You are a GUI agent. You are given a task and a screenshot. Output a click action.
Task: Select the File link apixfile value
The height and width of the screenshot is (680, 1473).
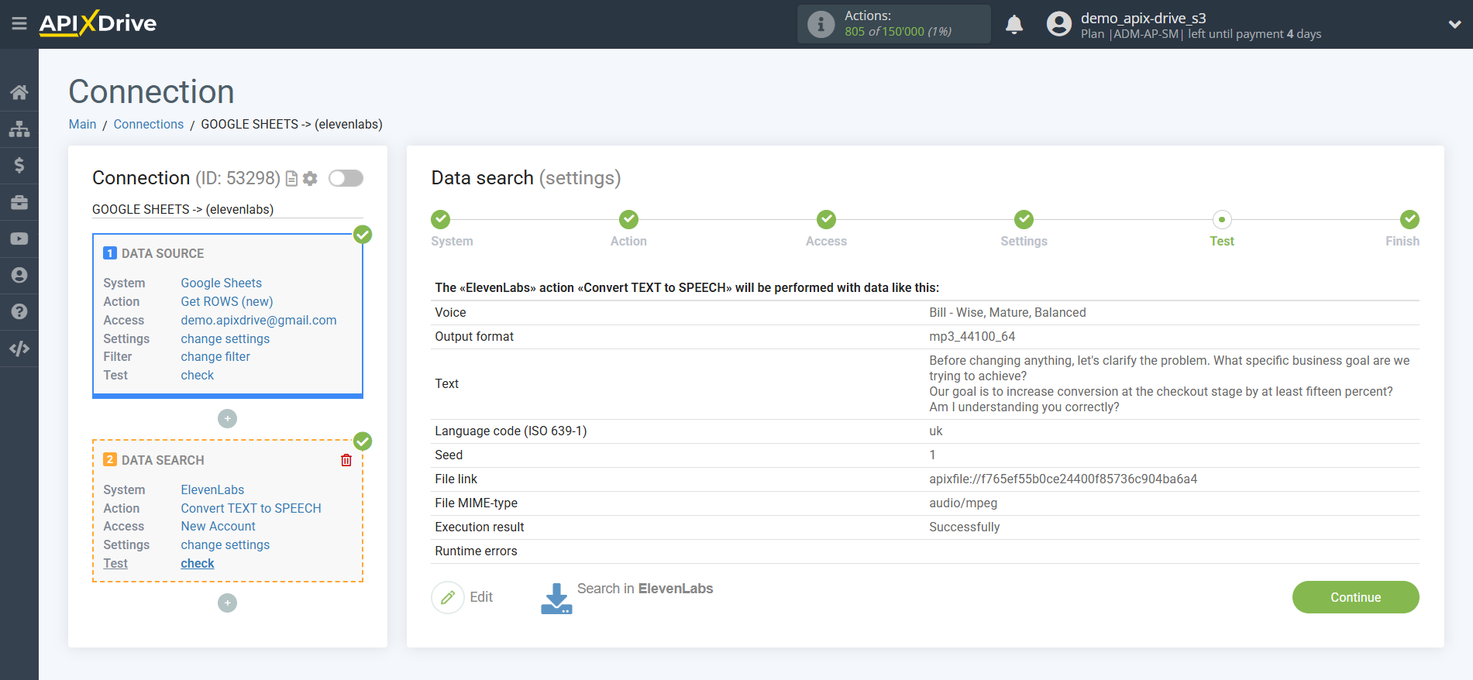pos(1063,479)
